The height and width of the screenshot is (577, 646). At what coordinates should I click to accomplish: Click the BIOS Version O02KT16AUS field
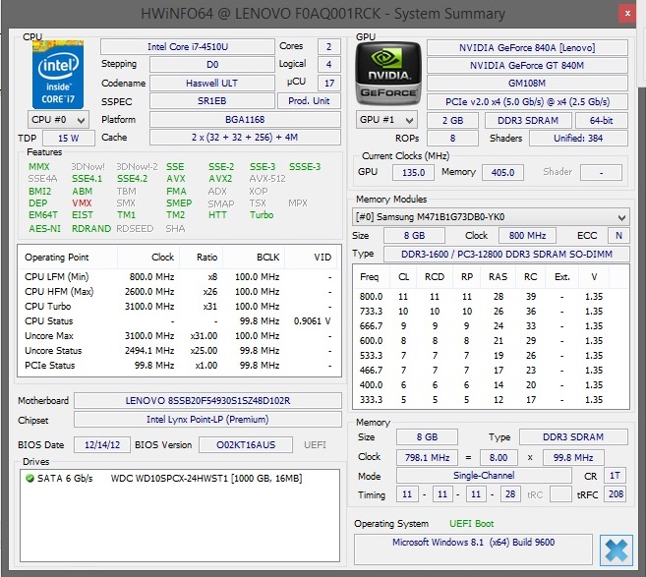(238, 444)
